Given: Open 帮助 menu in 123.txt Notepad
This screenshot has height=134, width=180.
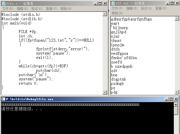Looking at the screenshot, I should [117, 13].
